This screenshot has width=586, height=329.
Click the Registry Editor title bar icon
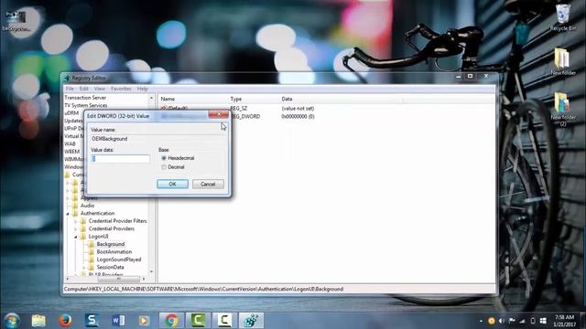click(x=67, y=79)
